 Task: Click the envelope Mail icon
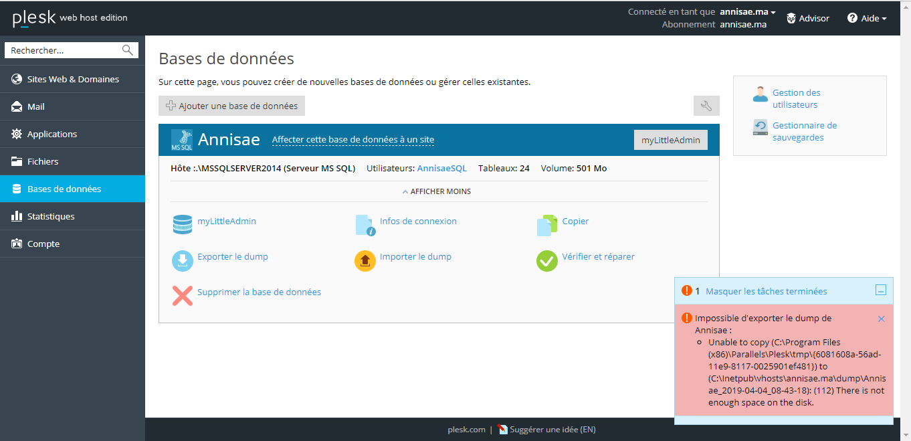coord(17,106)
